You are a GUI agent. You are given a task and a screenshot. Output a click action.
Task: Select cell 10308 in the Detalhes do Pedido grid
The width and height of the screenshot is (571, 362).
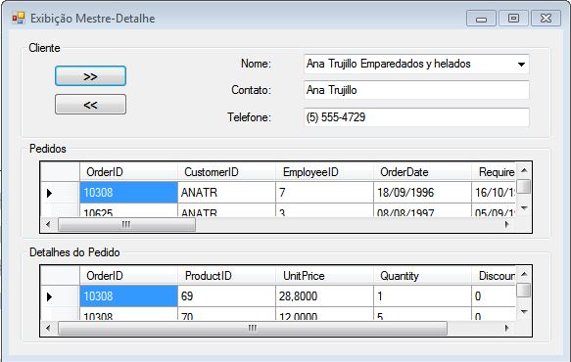point(128,296)
